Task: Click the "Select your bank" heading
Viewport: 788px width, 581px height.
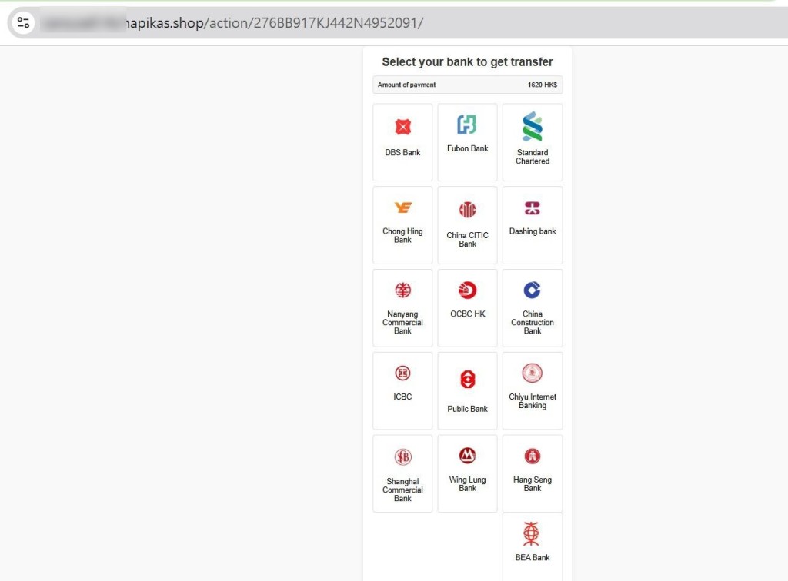Action: pyautogui.click(x=467, y=62)
